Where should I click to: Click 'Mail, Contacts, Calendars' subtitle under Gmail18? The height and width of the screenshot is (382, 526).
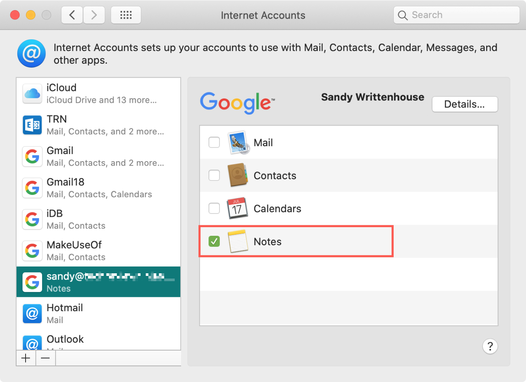(99, 194)
